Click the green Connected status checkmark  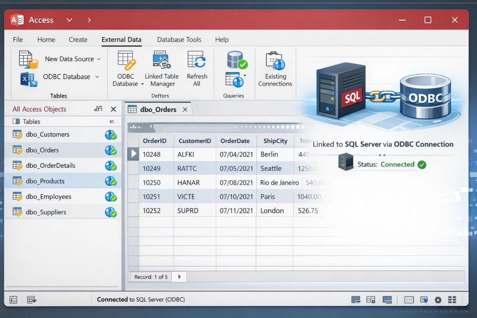coord(422,164)
